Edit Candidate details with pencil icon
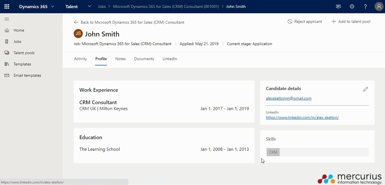Image resolution: width=385 pixels, height=185 pixels. click(x=365, y=89)
